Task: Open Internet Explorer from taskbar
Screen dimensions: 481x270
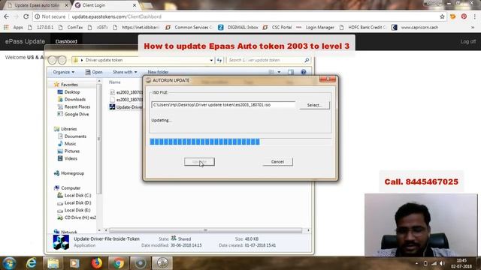Action: click(31, 263)
